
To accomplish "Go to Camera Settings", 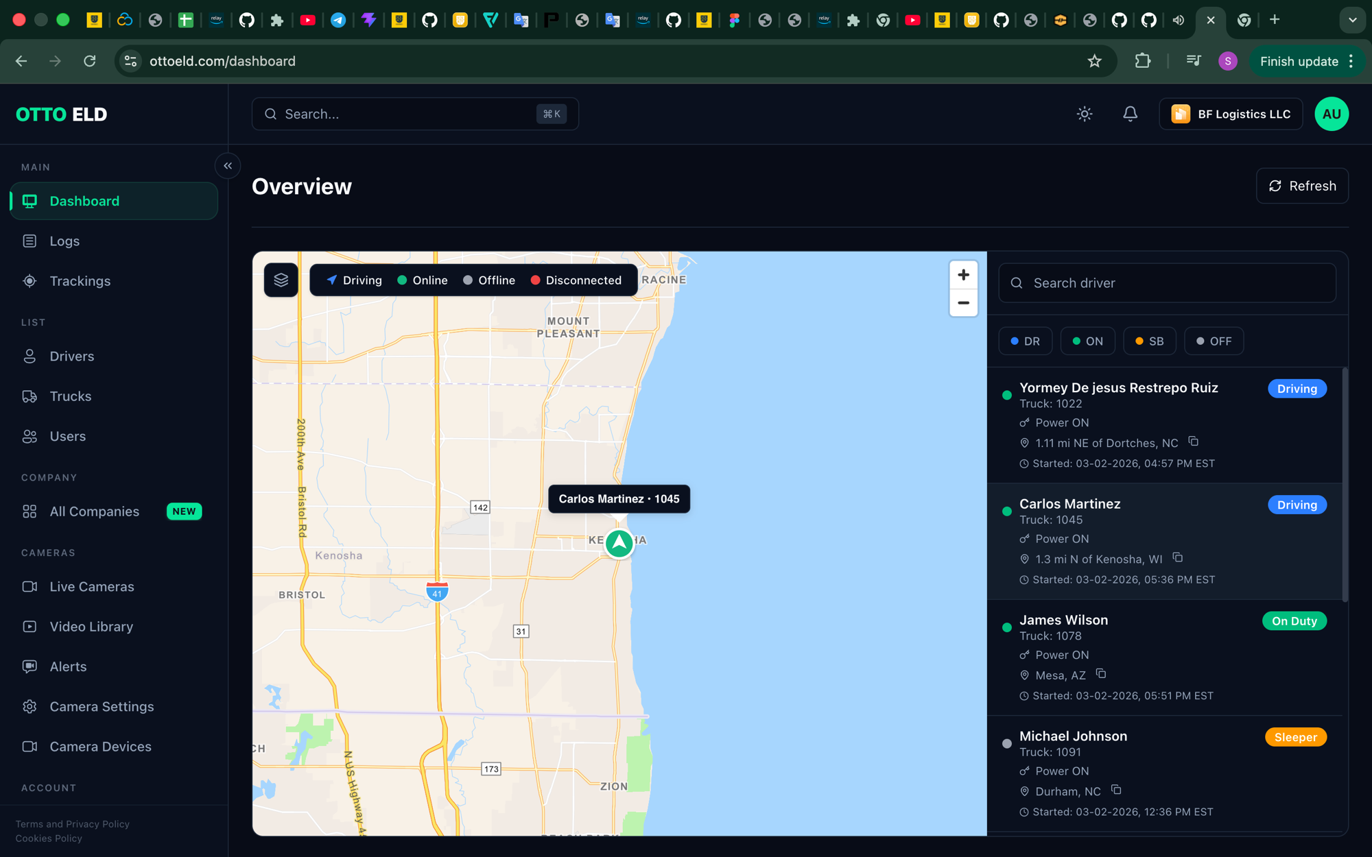I will pyautogui.click(x=102, y=706).
